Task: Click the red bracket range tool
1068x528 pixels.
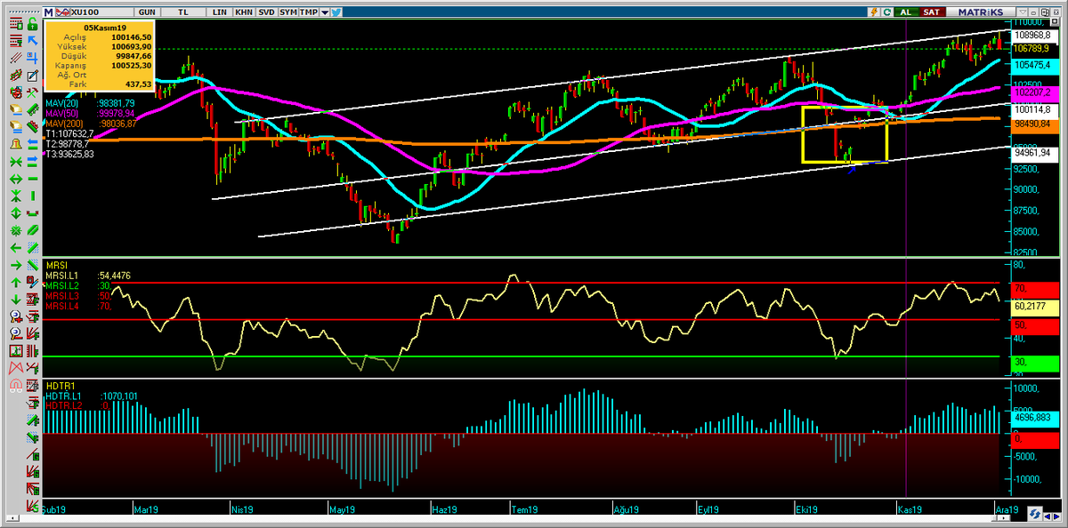Action: pyautogui.click(x=32, y=212)
